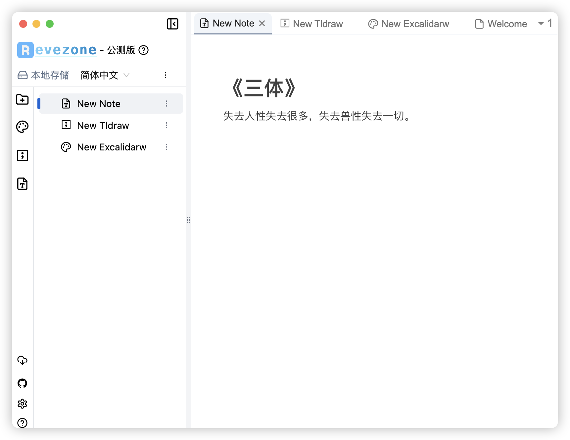Screen dimensions: 570x440
Task: Open the download/export icon at bottom sidebar
Action: pos(22,360)
